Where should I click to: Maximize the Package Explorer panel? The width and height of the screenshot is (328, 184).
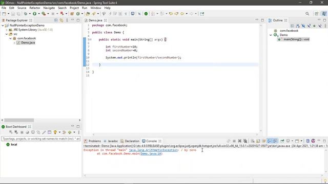pos(78,20)
